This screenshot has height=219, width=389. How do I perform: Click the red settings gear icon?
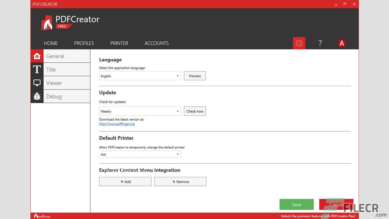299,43
